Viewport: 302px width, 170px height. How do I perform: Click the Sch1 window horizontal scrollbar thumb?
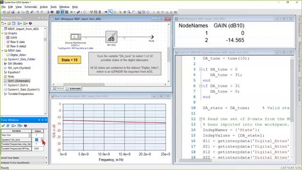coord(84,85)
